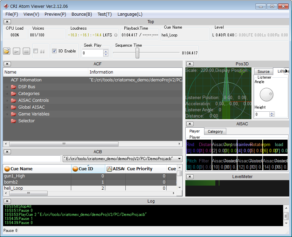Expand the Game Variables tree node
Image resolution: width=292 pixels, height=237 pixels.
pos(7,114)
